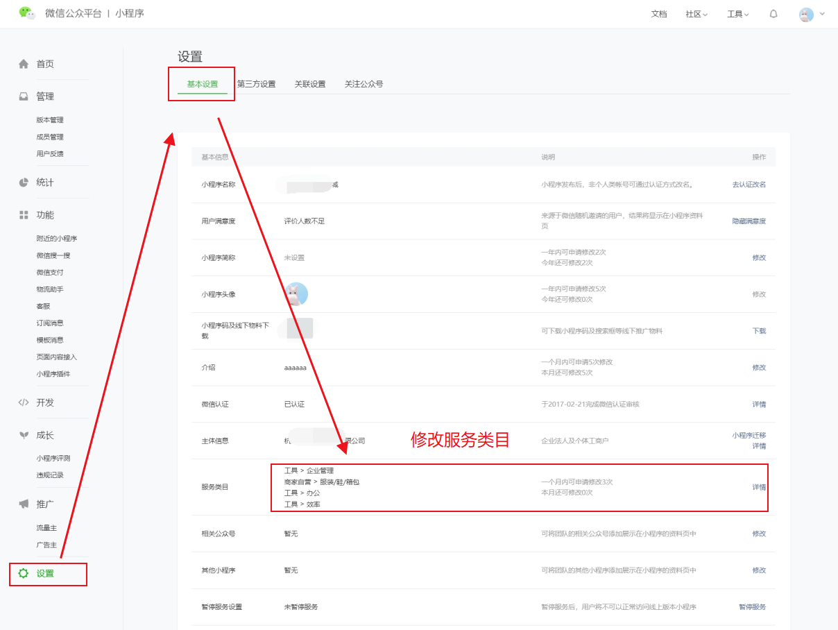Click the 功能 grid icon
Image resolution: width=838 pixels, height=630 pixels.
point(24,215)
